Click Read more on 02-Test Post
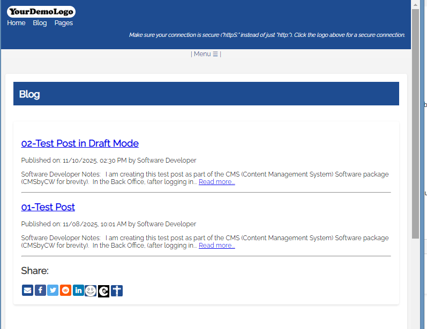 (216, 182)
